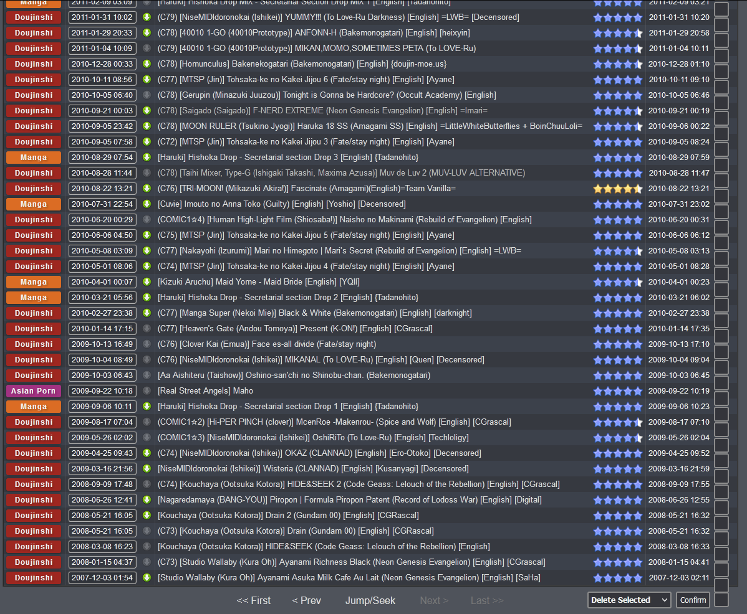Tick the checkbox next to 2010-08-22 13:21 row end
Image resolution: width=747 pixels, height=614 pixels.
click(721, 196)
